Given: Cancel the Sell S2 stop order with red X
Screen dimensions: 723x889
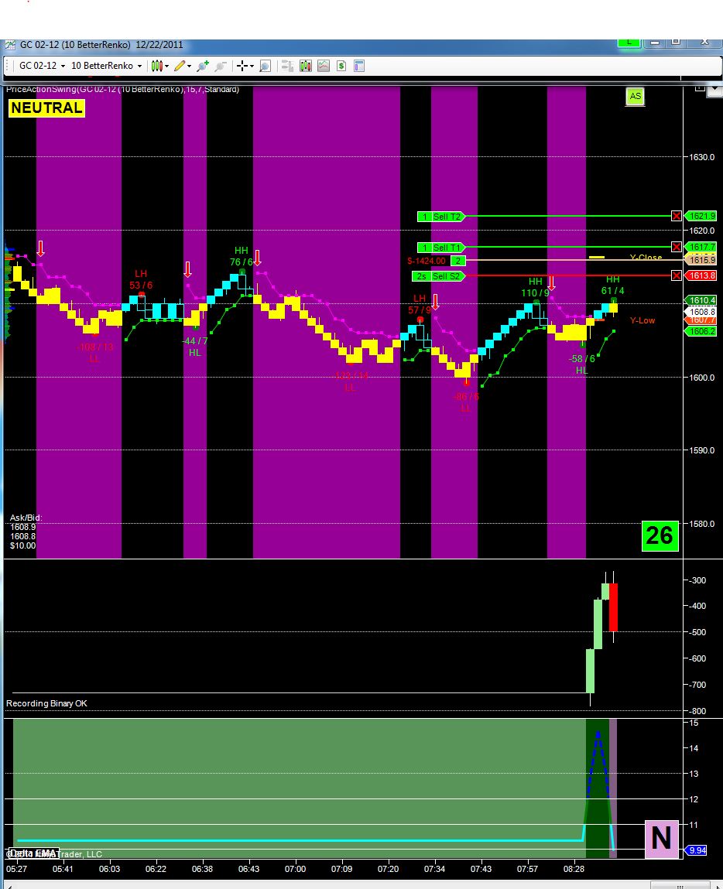Looking at the screenshot, I should click(x=676, y=275).
